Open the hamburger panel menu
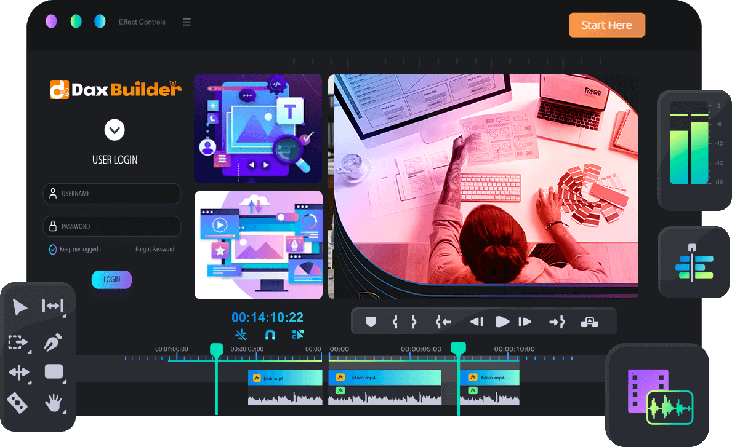 click(187, 22)
